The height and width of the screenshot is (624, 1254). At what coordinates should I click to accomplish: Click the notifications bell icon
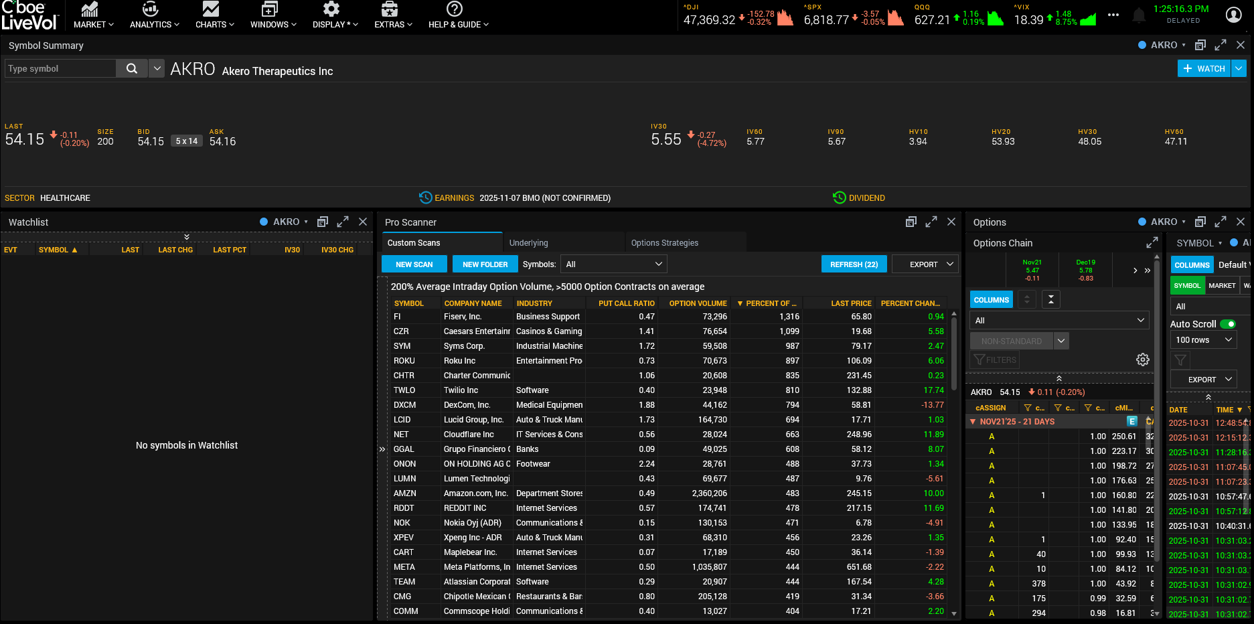point(1138,15)
